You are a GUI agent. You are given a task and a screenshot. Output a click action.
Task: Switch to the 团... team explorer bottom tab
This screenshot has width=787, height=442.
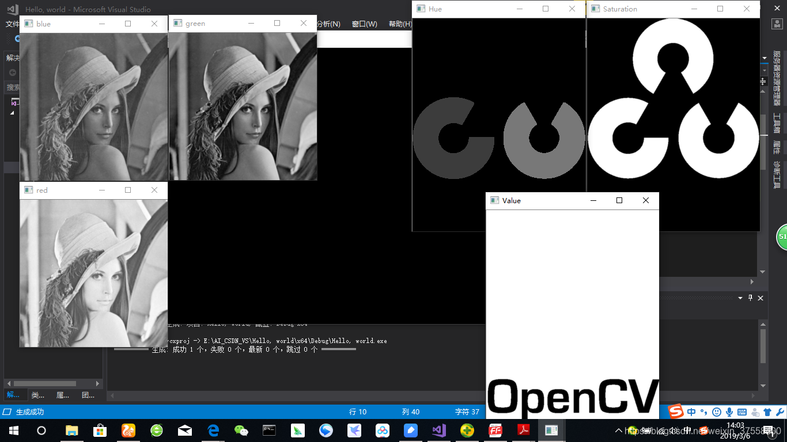click(88, 395)
